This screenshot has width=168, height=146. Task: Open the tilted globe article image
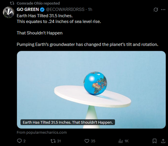[x=91, y=90]
